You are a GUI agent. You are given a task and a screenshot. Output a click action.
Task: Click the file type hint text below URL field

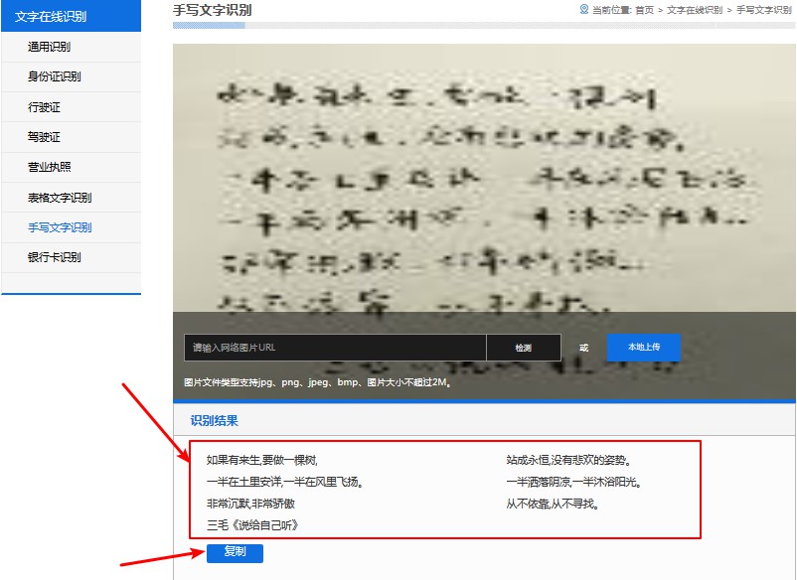click(318, 382)
